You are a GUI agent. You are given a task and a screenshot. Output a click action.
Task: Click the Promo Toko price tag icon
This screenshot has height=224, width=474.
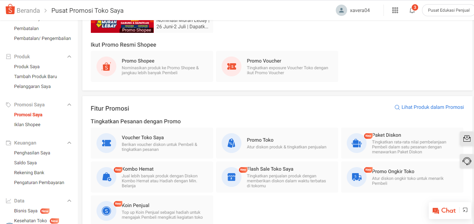pos(232,143)
